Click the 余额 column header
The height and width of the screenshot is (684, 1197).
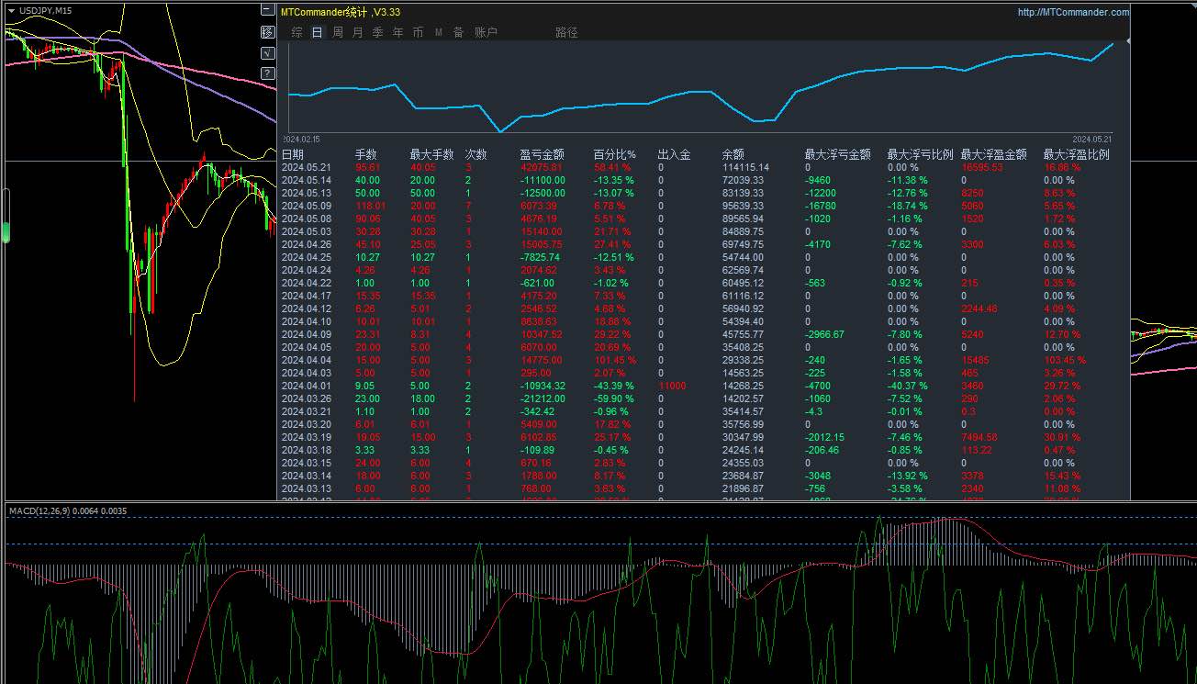(x=733, y=154)
